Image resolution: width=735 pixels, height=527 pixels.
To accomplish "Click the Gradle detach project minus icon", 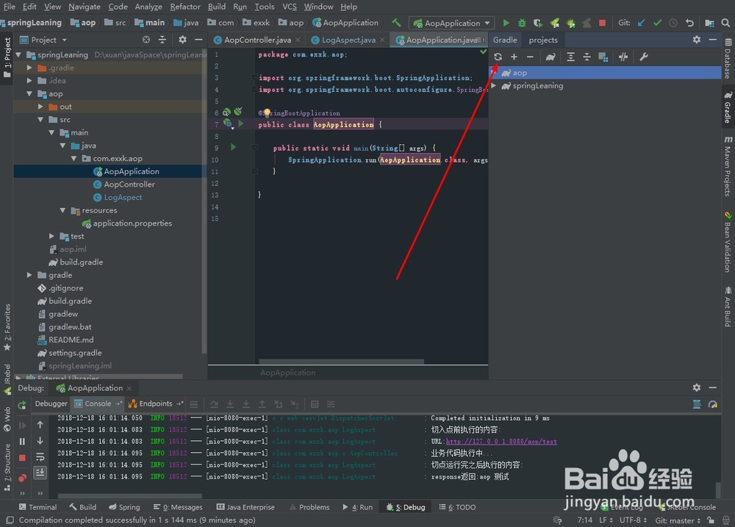I will tap(530, 57).
